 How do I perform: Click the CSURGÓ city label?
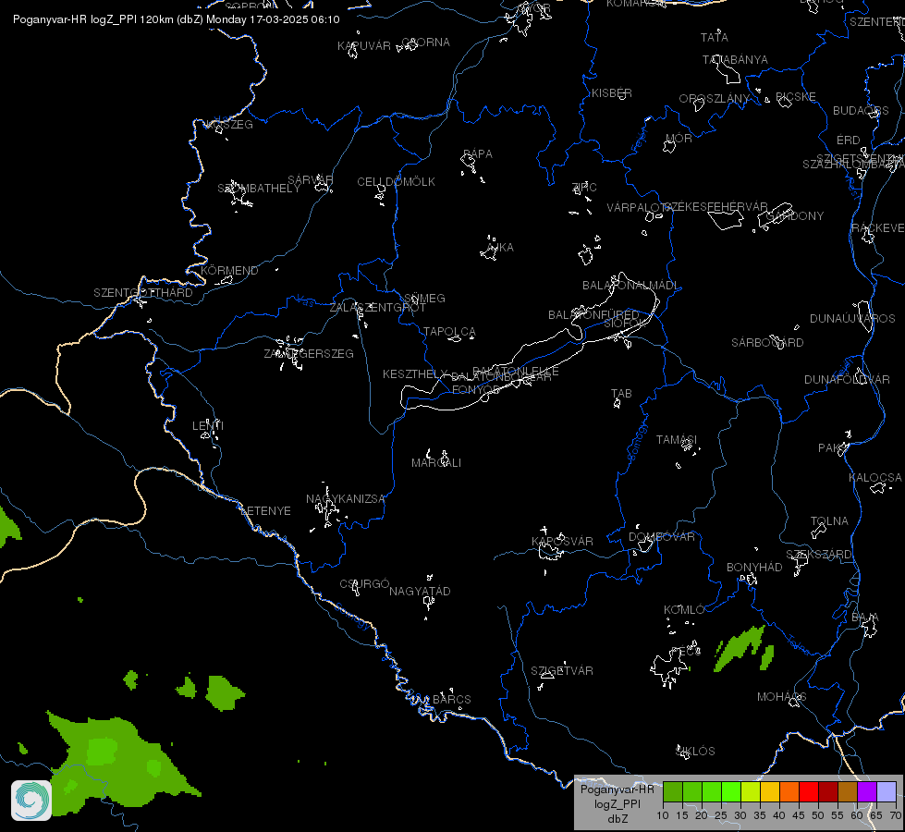coord(364,583)
